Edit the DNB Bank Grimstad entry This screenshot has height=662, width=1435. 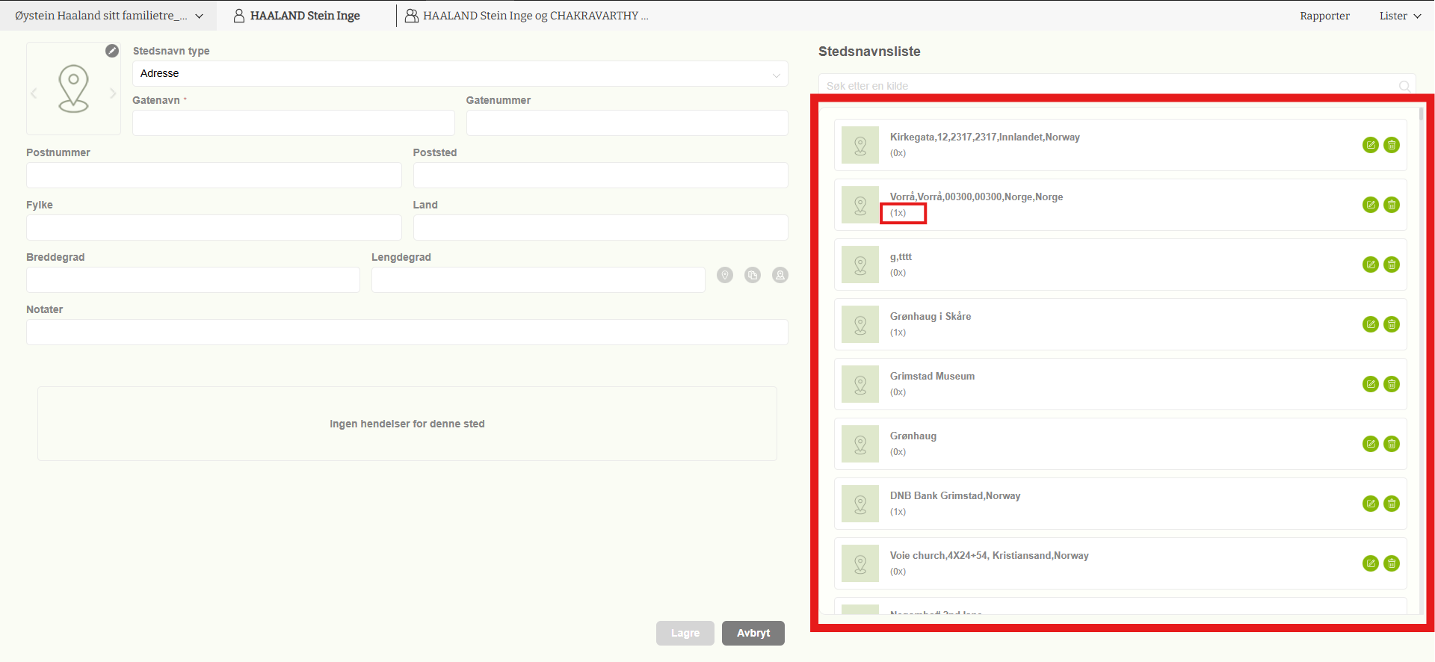pos(1370,504)
